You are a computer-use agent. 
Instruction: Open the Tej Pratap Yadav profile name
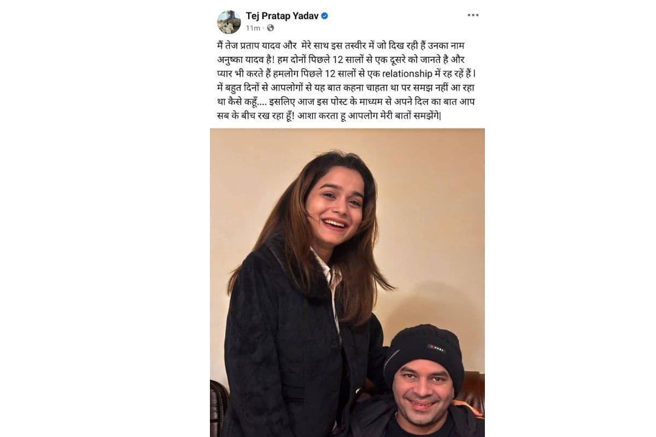(x=282, y=16)
